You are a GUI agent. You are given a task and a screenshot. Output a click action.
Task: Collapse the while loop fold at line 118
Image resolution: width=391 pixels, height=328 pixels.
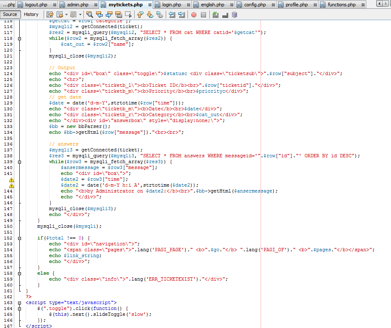point(19,39)
